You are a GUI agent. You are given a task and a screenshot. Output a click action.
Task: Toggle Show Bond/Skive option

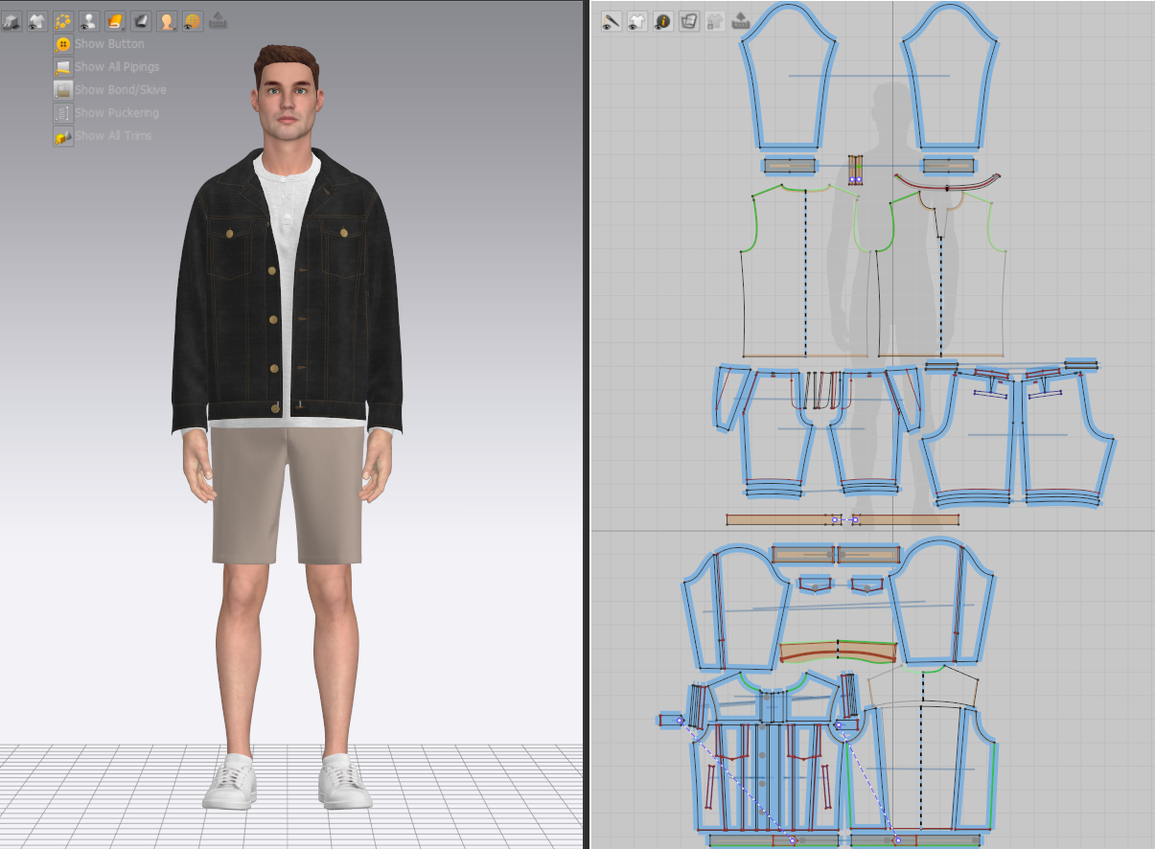coord(110,90)
